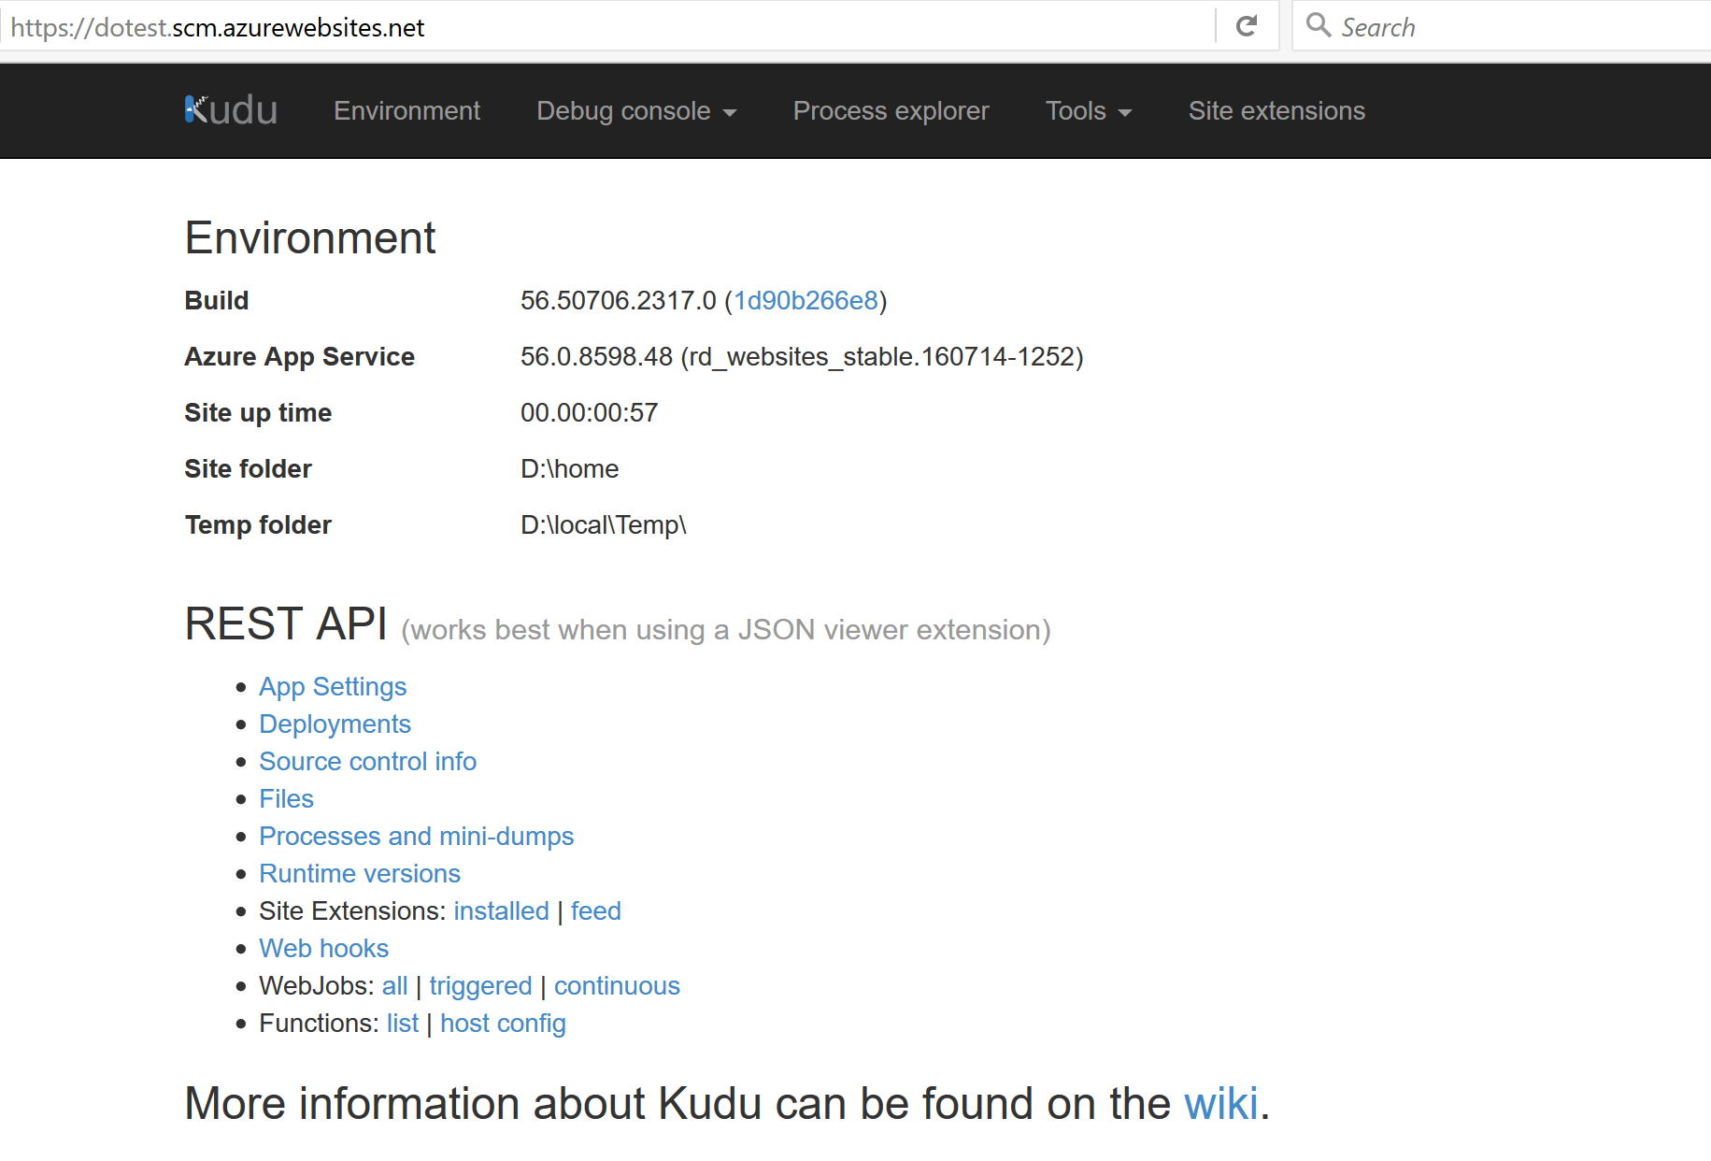Open Runtime versions link
1711x1161 pixels.
360,873
